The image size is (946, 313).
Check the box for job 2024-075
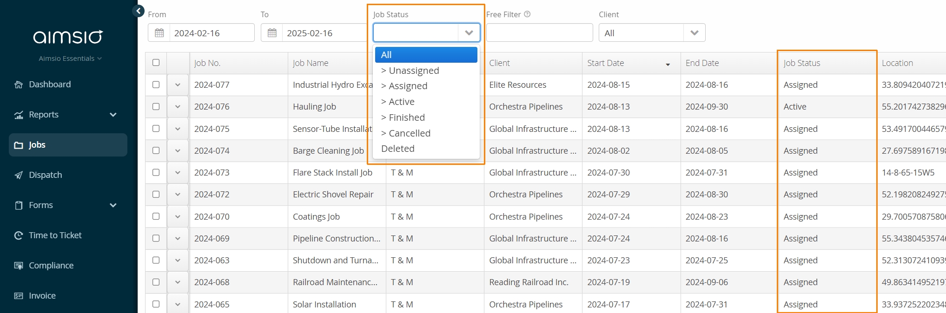click(156, 129)
